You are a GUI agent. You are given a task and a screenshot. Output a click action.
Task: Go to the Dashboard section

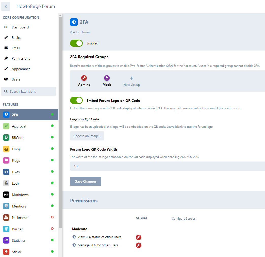click(20, 27)
